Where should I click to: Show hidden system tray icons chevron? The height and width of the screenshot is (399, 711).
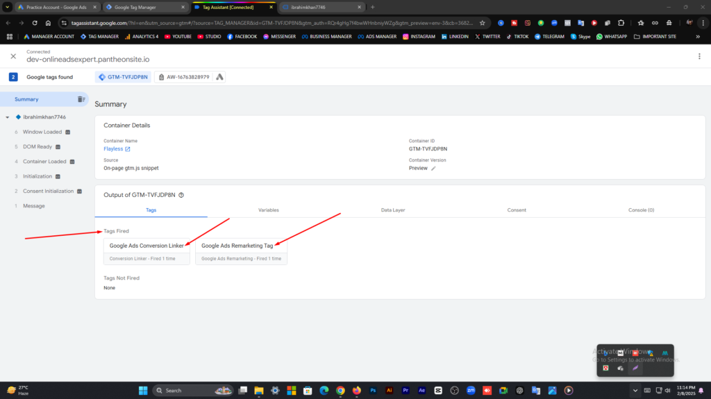click(635, 391)
